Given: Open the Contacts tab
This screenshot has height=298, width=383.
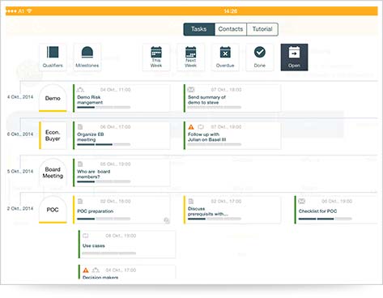Looking at the screenshot, I should (x=231, y=29).
